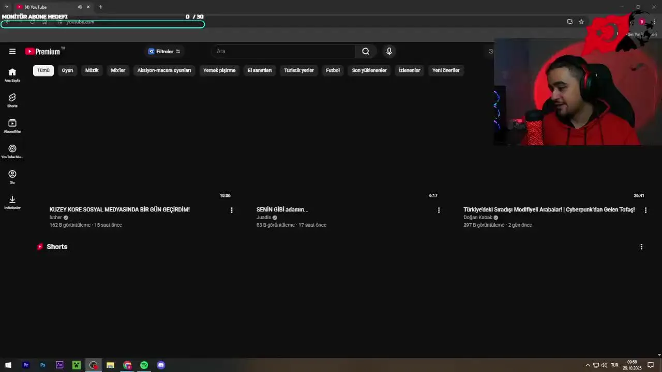Open the luther channel link
Image resolution: width=662 pixels, height=372 pixels.
coord(56,218)
